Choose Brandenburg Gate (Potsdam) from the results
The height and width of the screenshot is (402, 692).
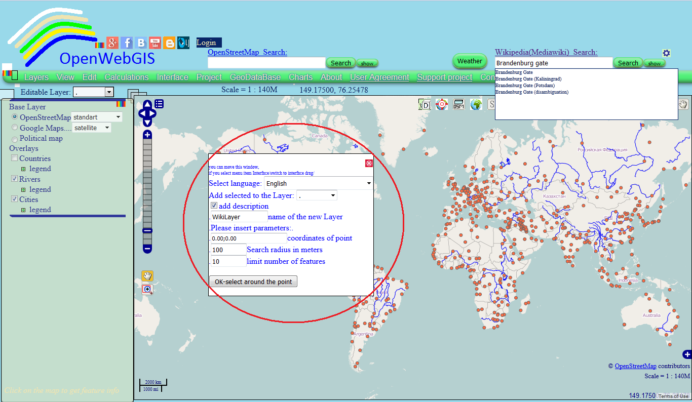[525, 85]
